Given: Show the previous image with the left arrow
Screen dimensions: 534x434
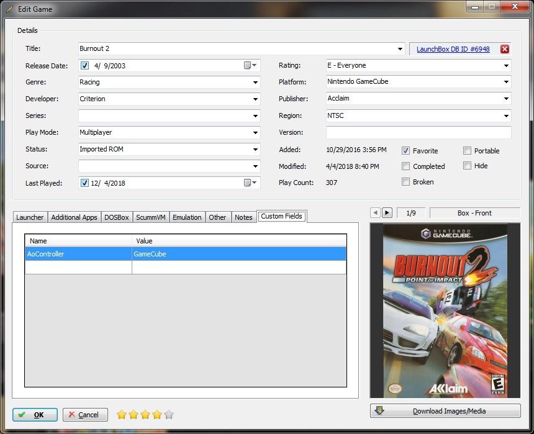Looking at the screenshot, I should pos(375,213).
